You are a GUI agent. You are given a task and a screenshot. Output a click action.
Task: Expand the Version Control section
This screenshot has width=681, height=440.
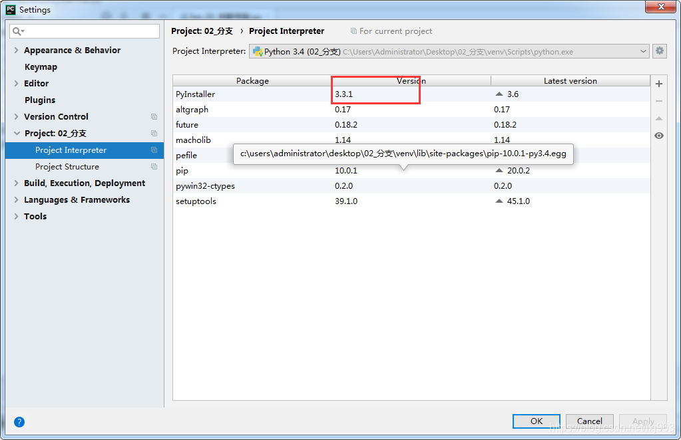coord(16,116)
